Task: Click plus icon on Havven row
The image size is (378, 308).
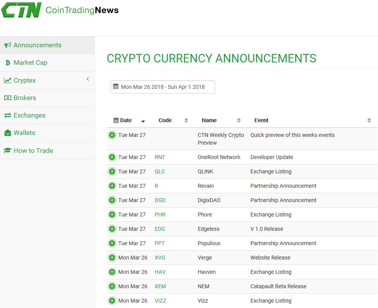Action: pos(112,272)
